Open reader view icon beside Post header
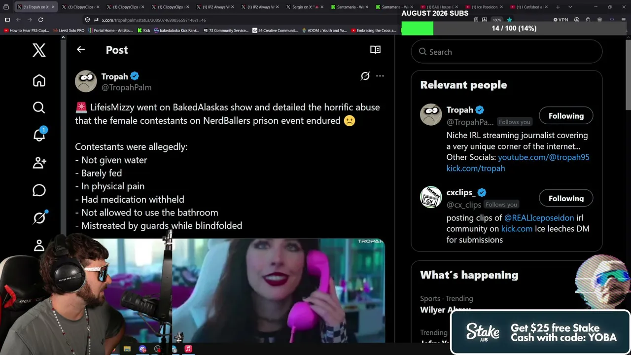The height and width of the screenshot is (355, 631). [x=375, y=49]
